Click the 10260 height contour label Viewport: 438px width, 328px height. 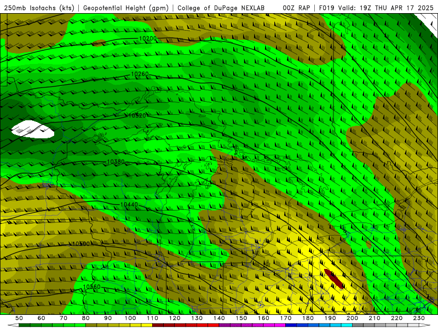140,74
